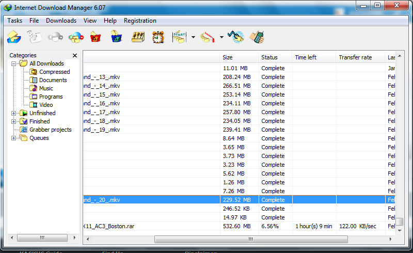Select the _18_.mkv download row
Image resolution: width=413 pixels, height=253 pixels.
[239, 121]
